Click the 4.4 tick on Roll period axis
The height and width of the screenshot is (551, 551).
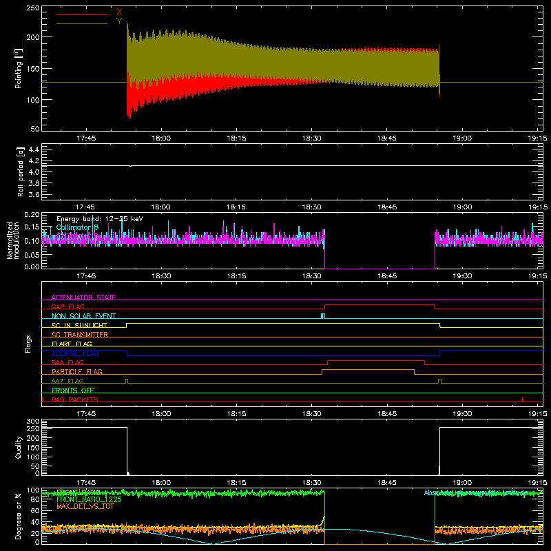click(x=34, y=149)
